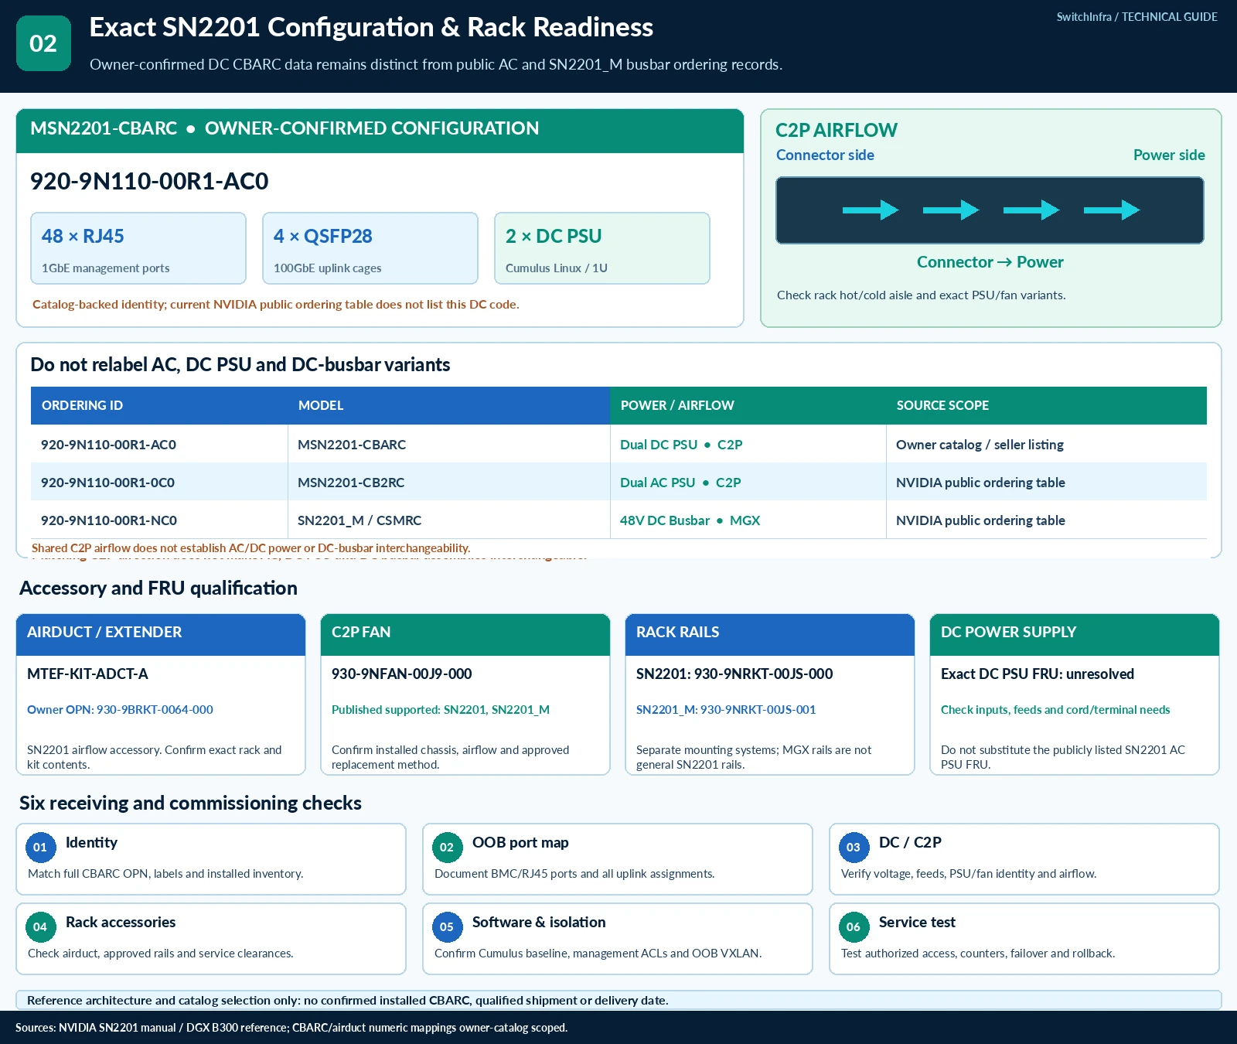Image resolution: width=1237 pixels, height=1044 pixels.
Task: Click the green 02 section badge
Action: point(43,43)
